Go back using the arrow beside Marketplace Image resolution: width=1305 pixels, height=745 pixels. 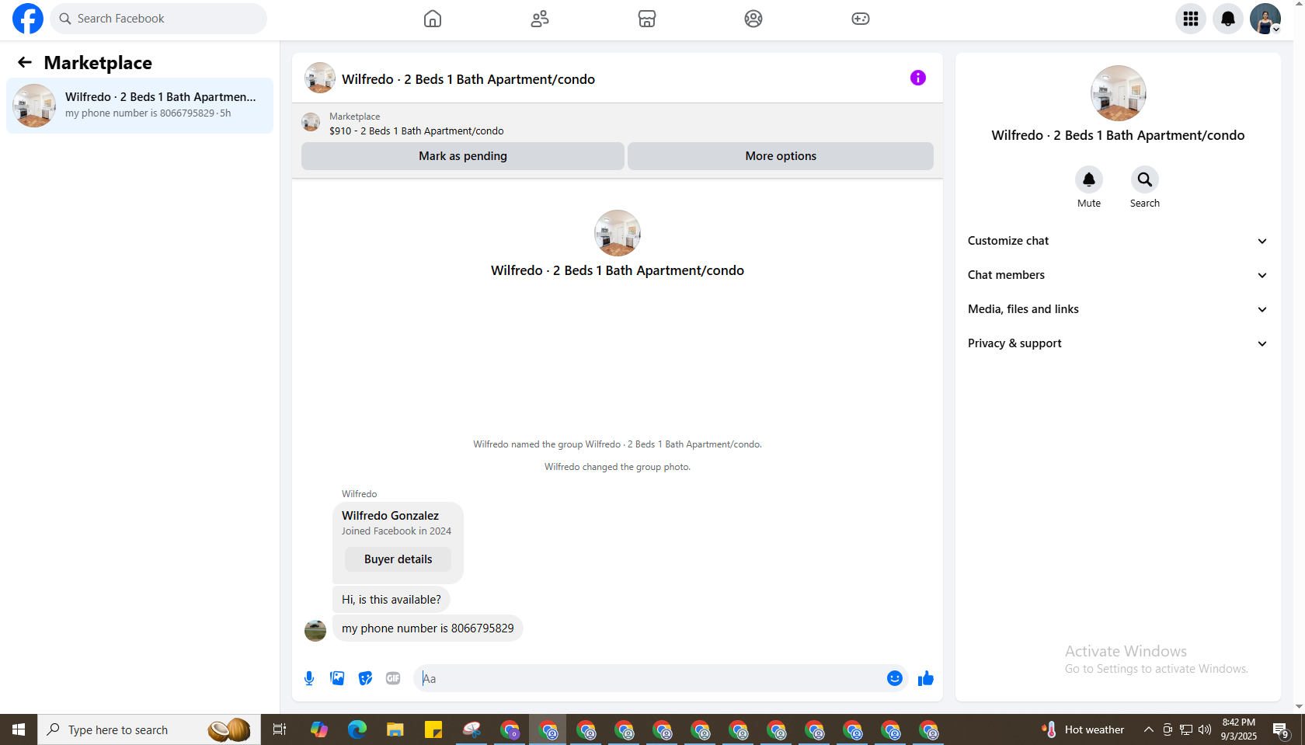pos(25,62)
